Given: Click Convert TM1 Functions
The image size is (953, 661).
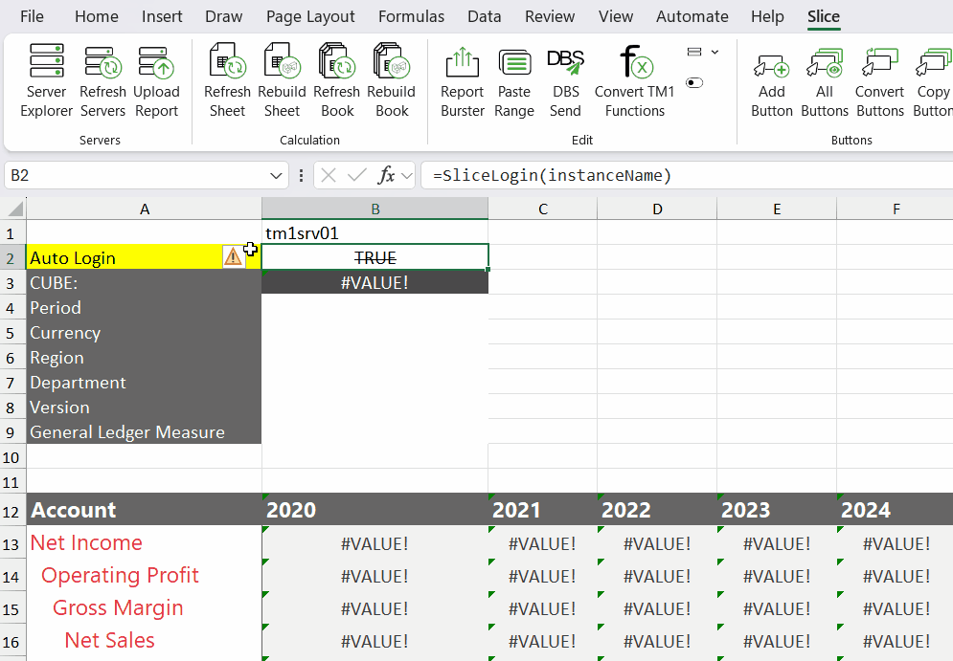Looking at the screenshot, I should click(x=634, y=81).
